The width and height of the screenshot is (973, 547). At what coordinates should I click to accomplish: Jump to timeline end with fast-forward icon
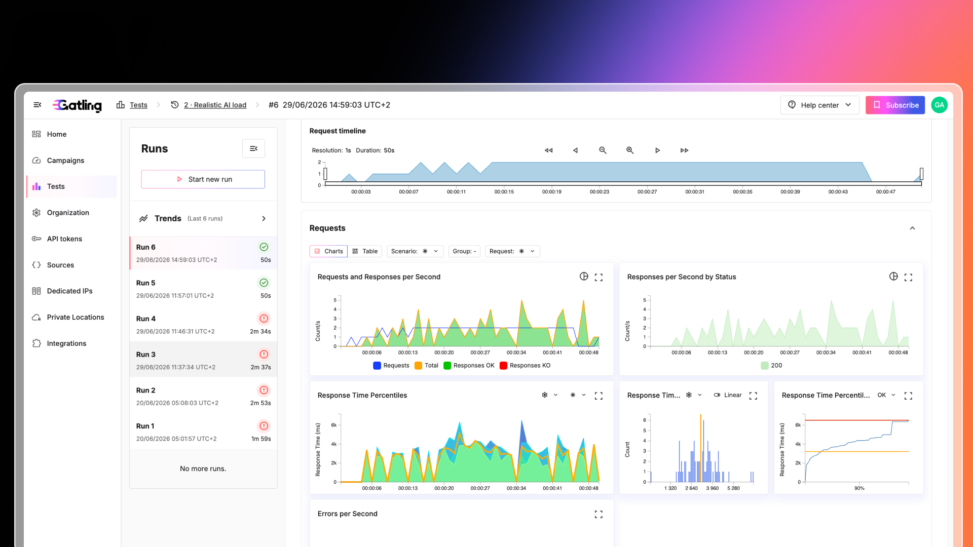684,150
